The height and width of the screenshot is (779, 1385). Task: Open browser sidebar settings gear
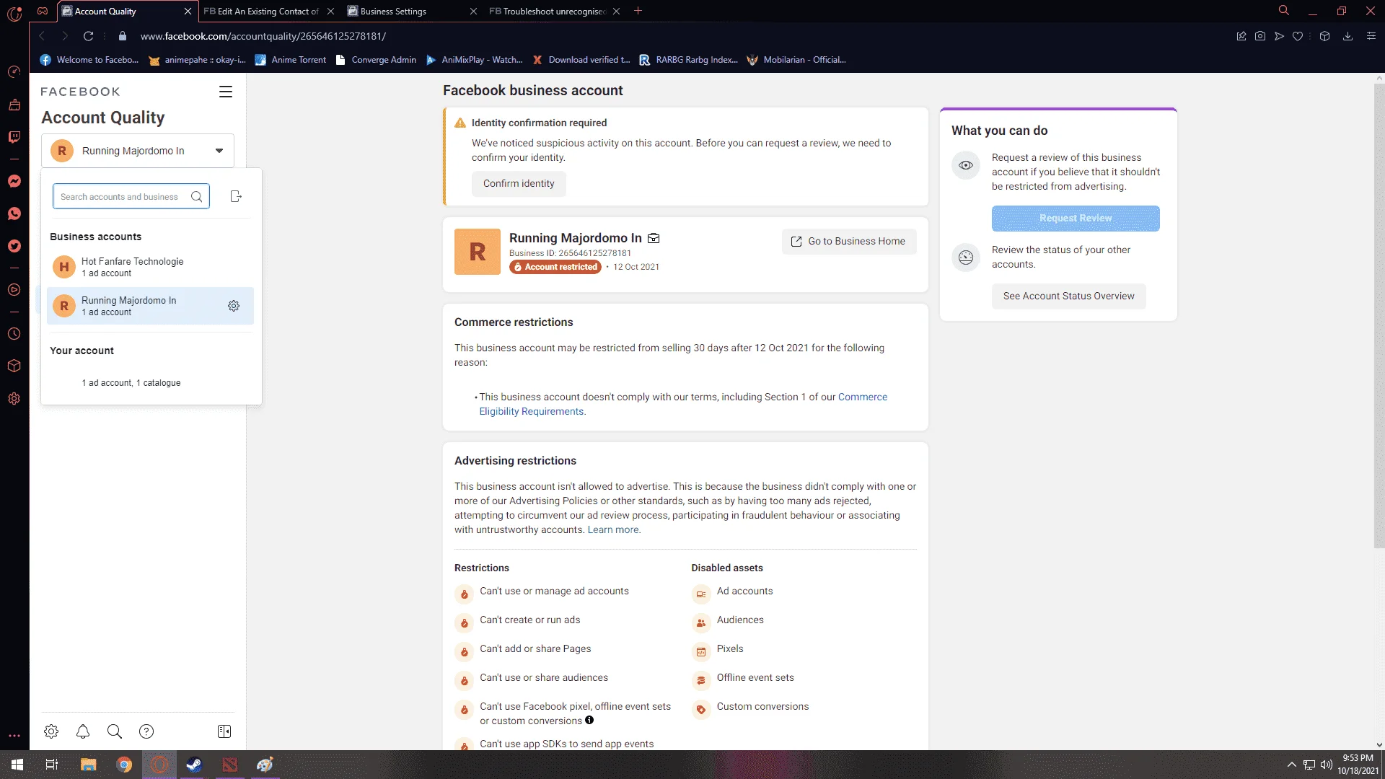14,398
